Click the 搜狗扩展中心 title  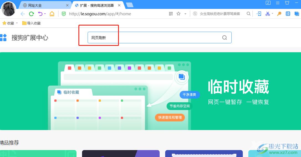30,38
